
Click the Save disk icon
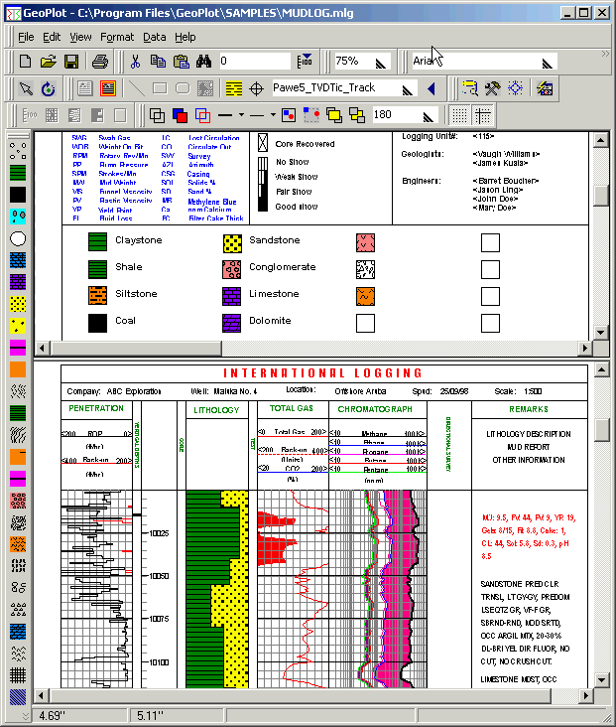coord(71,62)
